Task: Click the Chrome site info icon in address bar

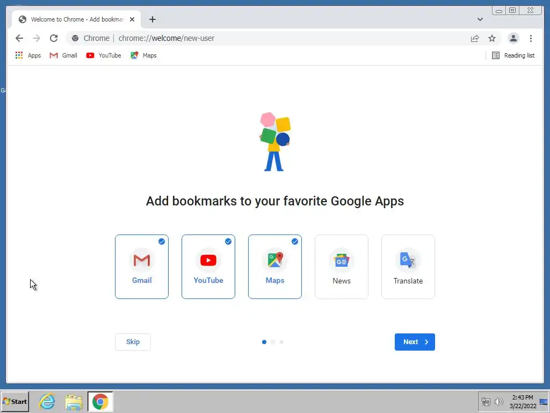Action: tap(75, 38)
